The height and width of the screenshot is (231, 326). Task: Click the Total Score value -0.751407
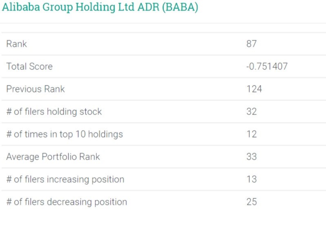pos(267,66)
